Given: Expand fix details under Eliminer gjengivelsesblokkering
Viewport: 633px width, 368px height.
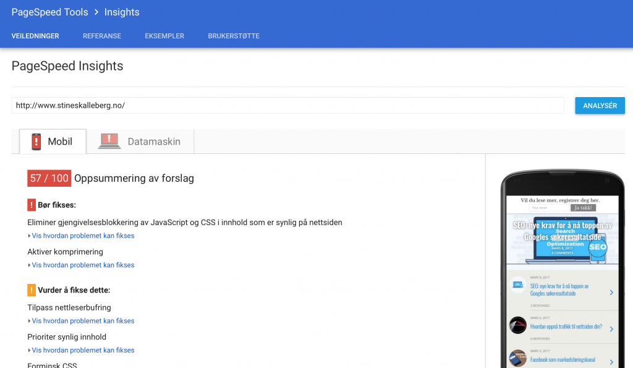Looking at the screenshot, I should point(81,236).
